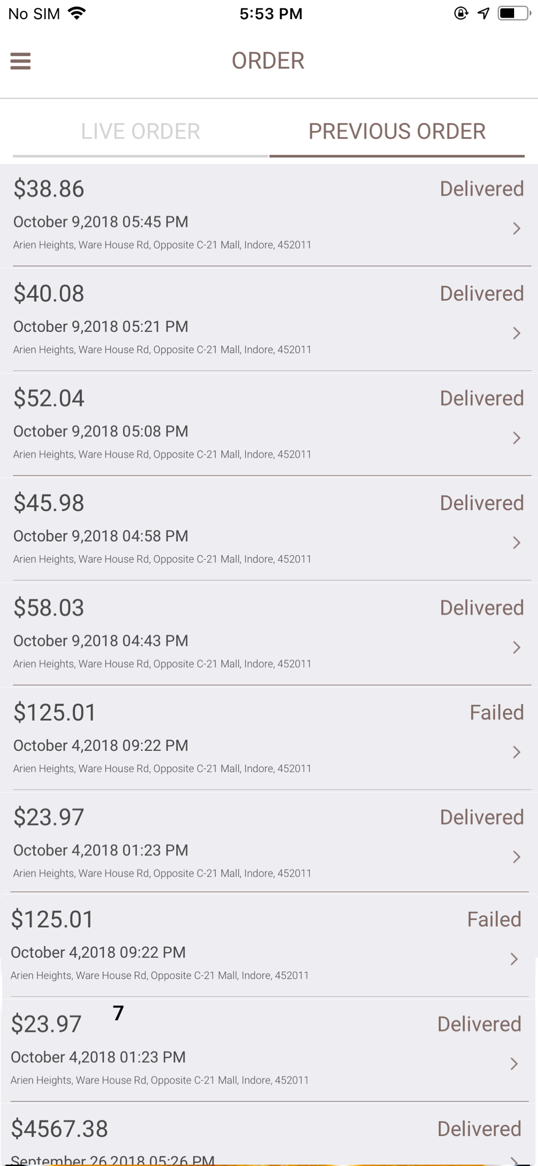Open the first $125.01 failed order amount
The height and width of the screenshot is (1166, 538).
click(55, 712)
